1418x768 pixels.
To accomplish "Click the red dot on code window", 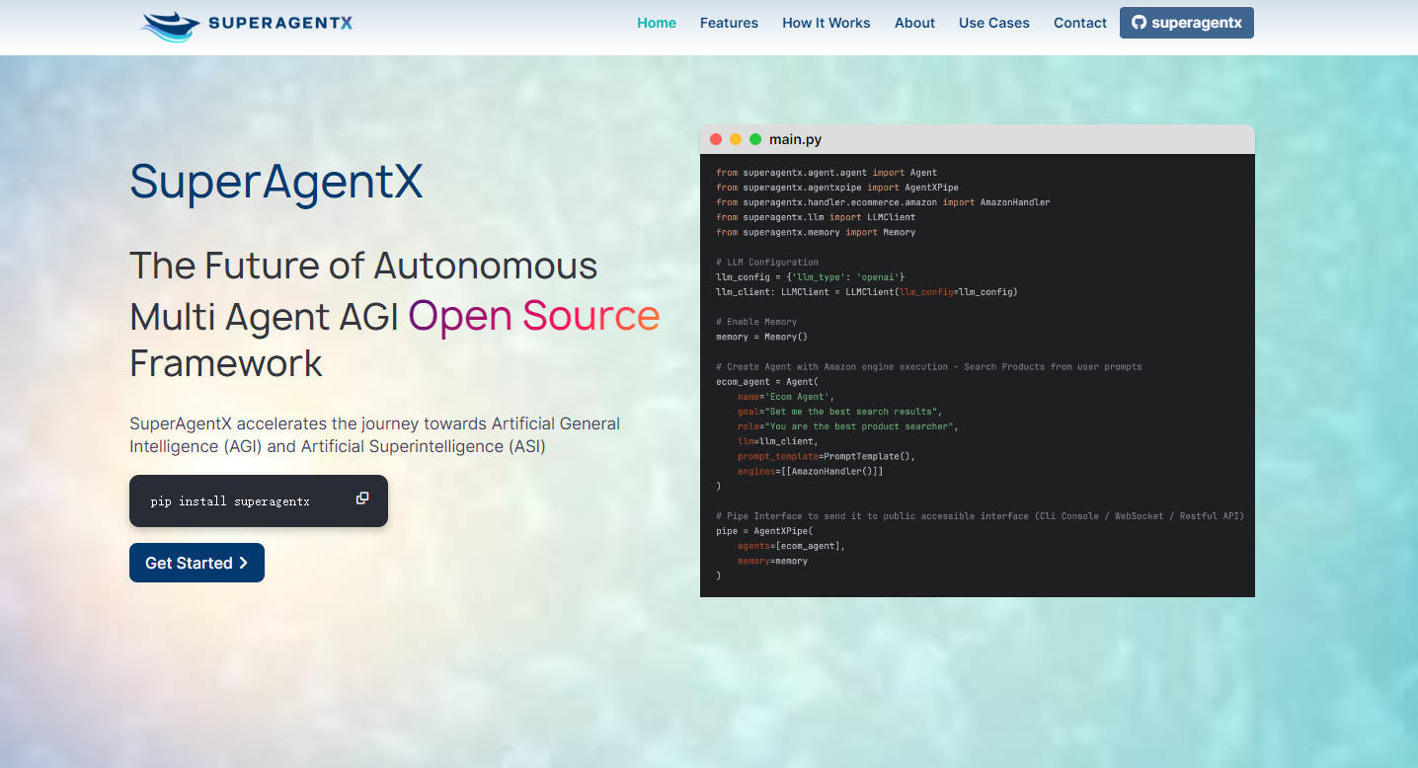I will pos(716,139).
